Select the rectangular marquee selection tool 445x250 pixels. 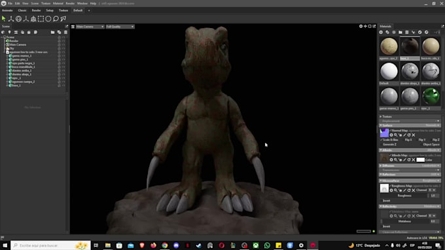pyautogui.click(x=41, y=19)
